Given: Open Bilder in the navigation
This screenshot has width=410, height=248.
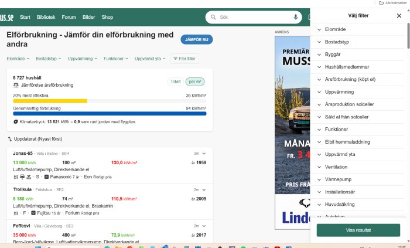Looking at the screenshot, I should coord(88,17).
